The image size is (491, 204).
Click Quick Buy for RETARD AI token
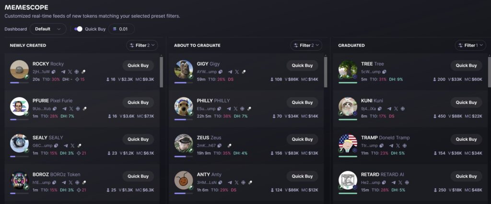466,176
